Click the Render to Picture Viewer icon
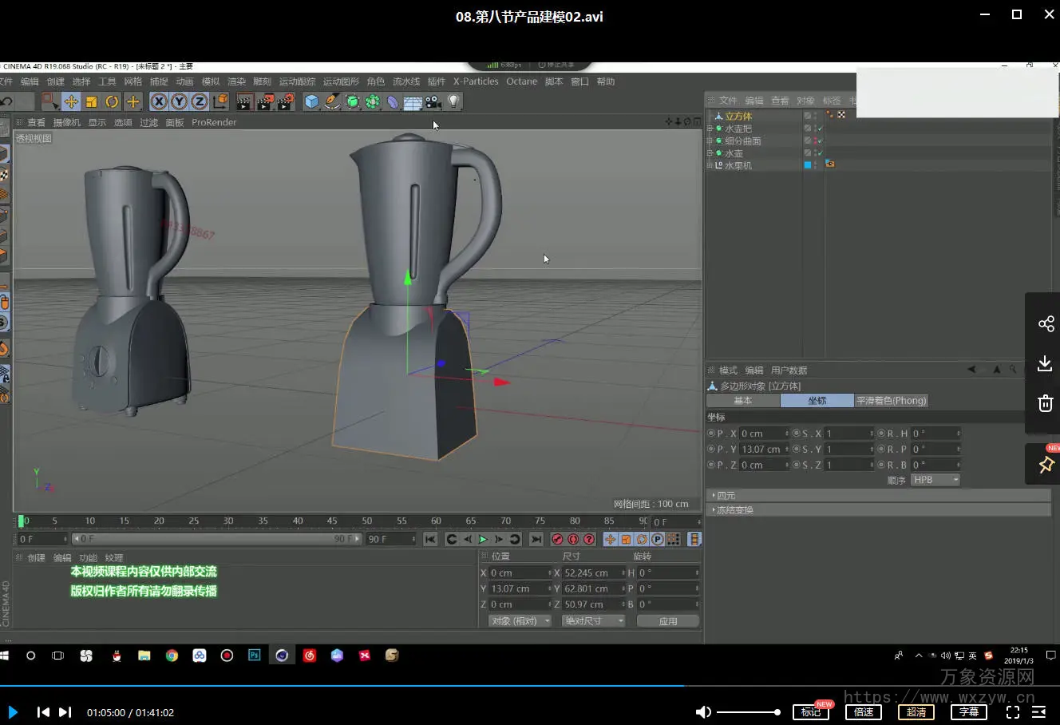This screenshot has height=725, width=1060. pos(265,101)
